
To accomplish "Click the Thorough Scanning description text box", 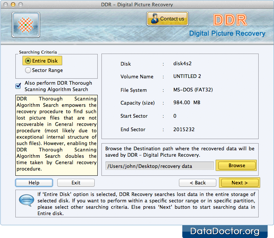I will pyautogui.click(x=57, y=135).
